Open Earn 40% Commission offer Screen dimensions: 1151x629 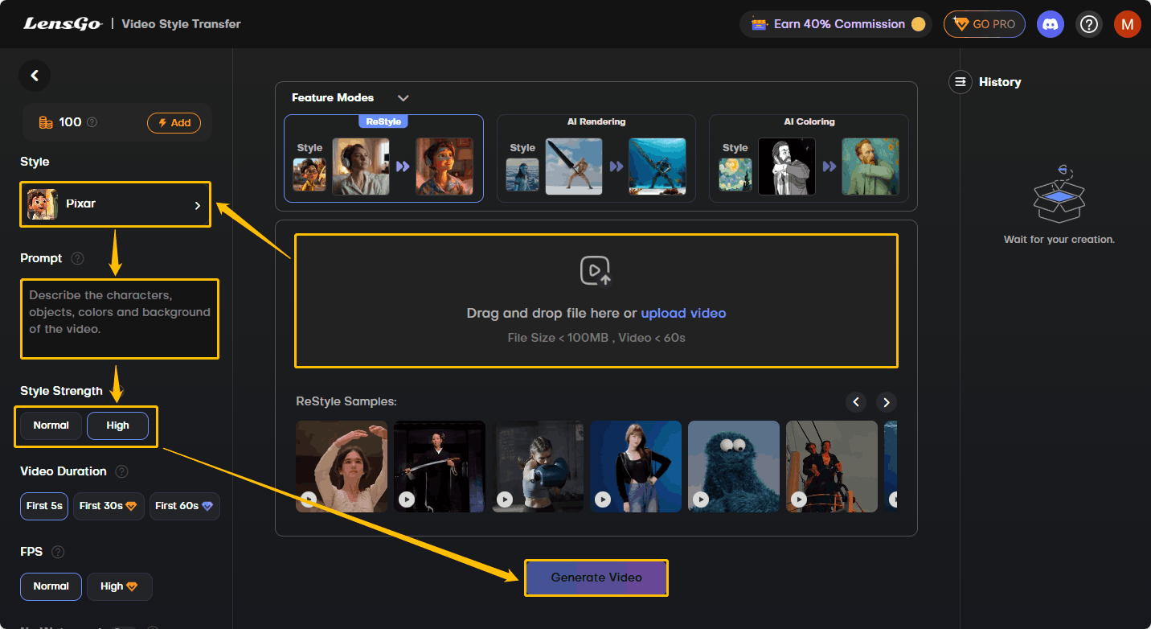(836, 24)
